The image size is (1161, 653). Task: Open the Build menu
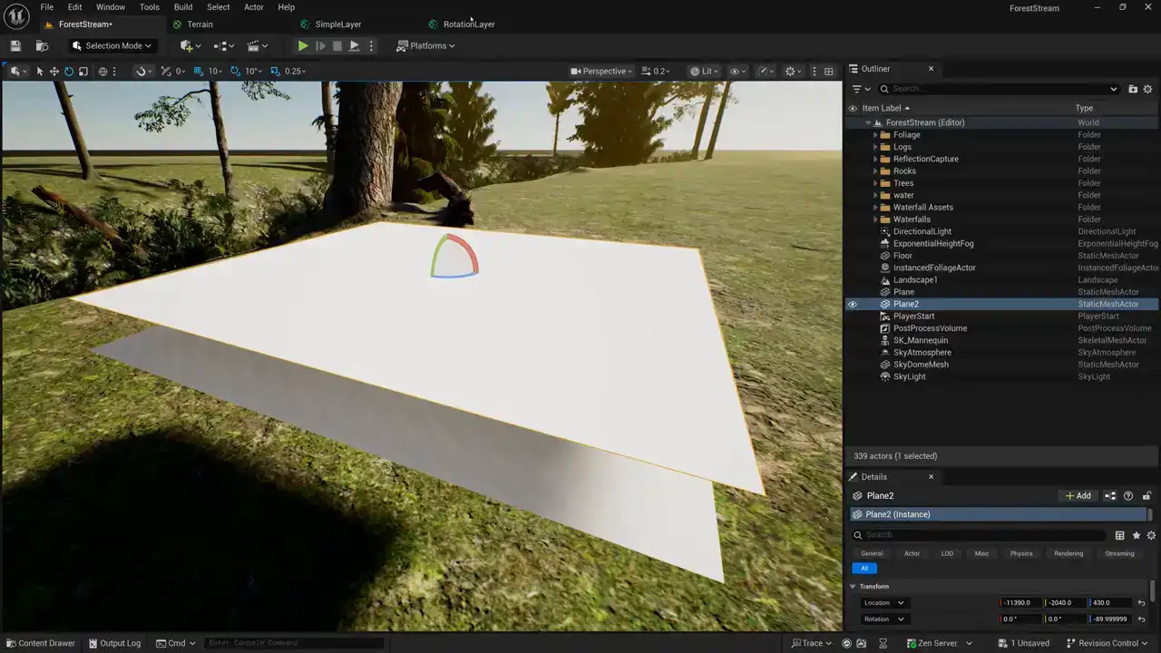click(183, 7)
